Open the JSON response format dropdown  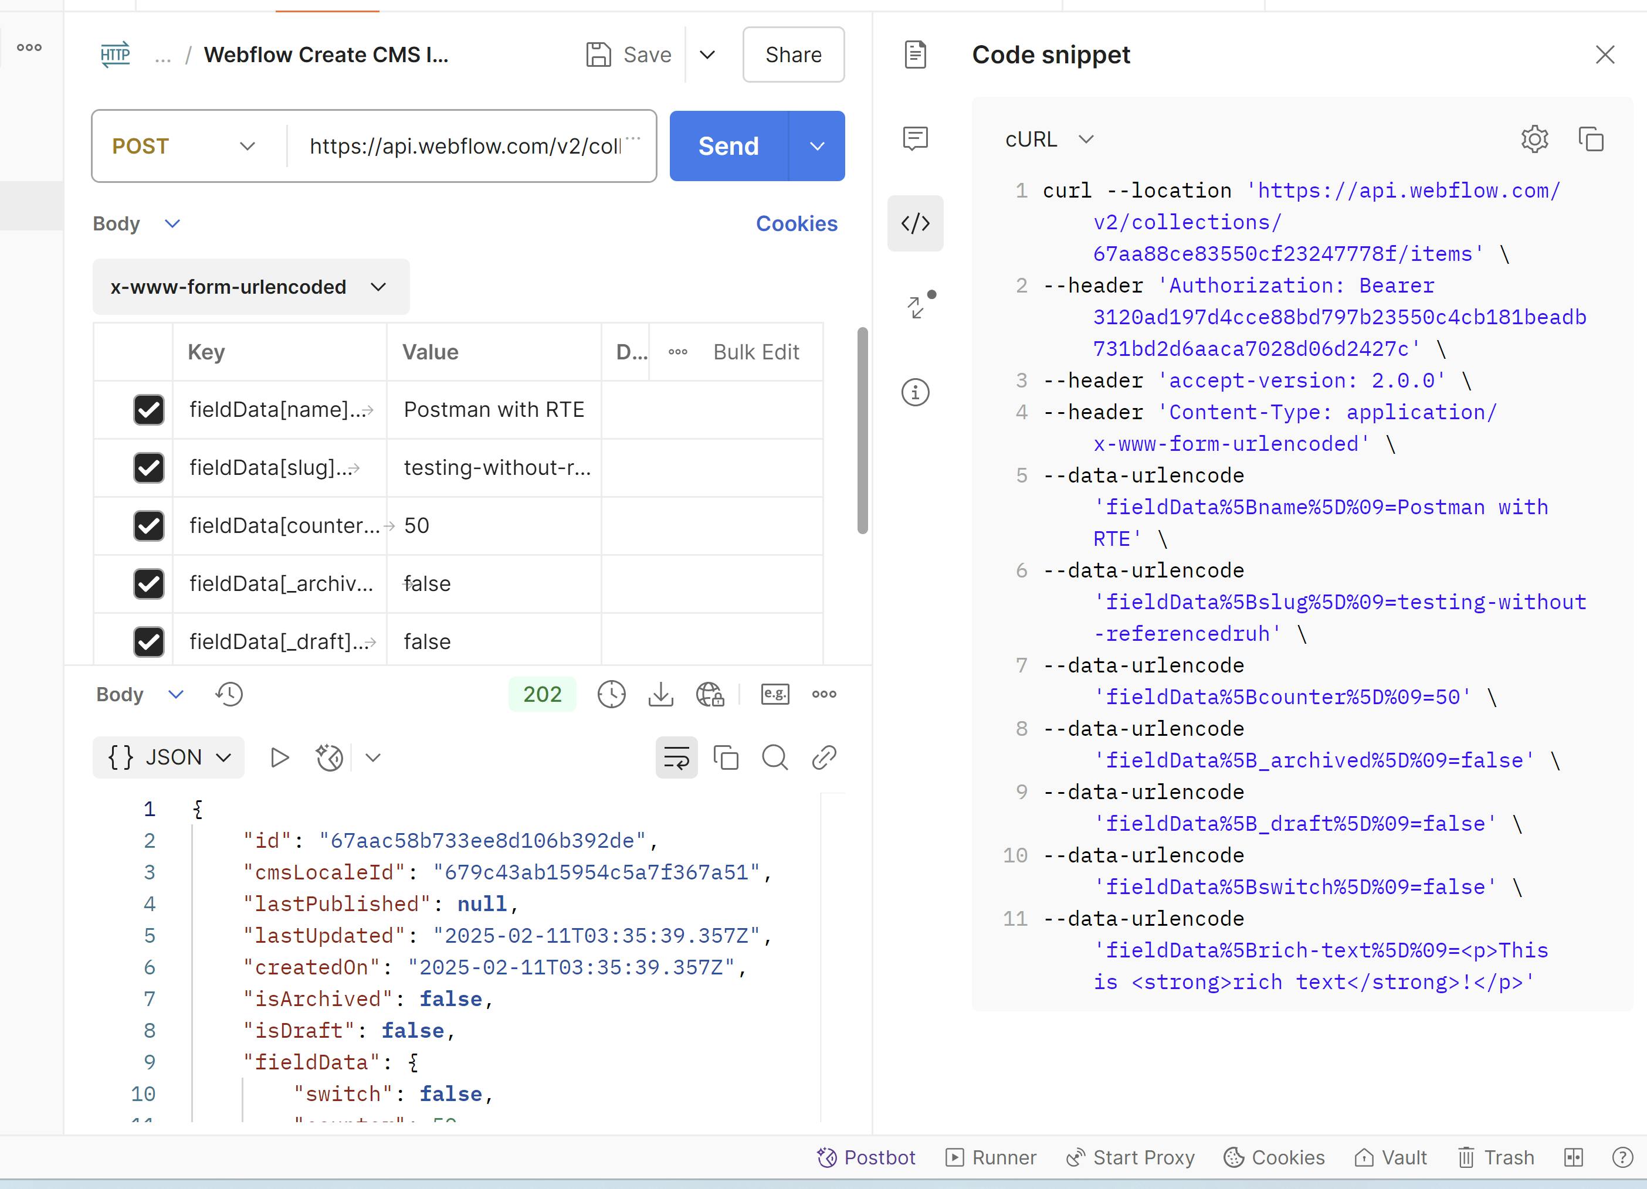(168, 757)
